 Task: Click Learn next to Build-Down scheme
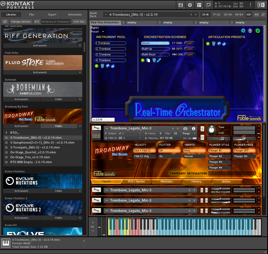point(189,55)
